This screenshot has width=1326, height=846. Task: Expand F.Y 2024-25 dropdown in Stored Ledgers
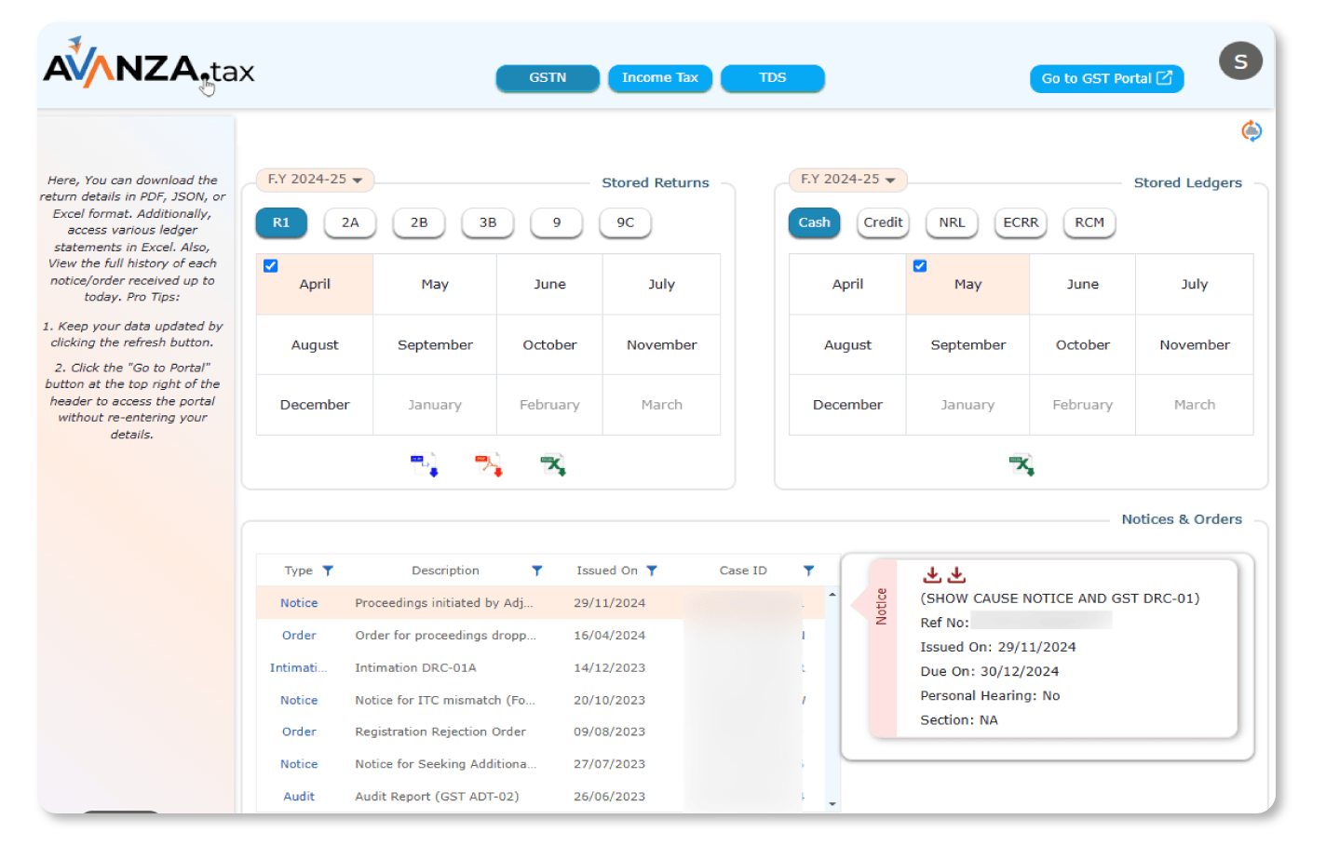click(x=847, y=180)
